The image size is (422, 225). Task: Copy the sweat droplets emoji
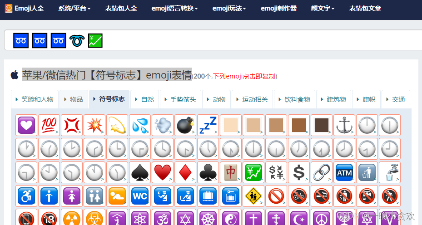coord(139,125)
